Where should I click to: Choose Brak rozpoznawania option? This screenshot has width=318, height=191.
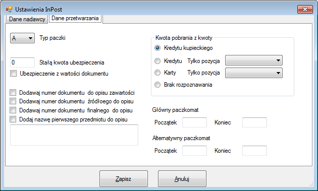(157, 85)
